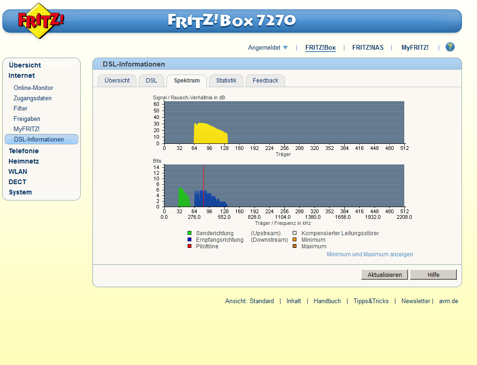Open MyFRITZ! in the sidebar submenu
The image size is (477, 365).
coord(26,129)
